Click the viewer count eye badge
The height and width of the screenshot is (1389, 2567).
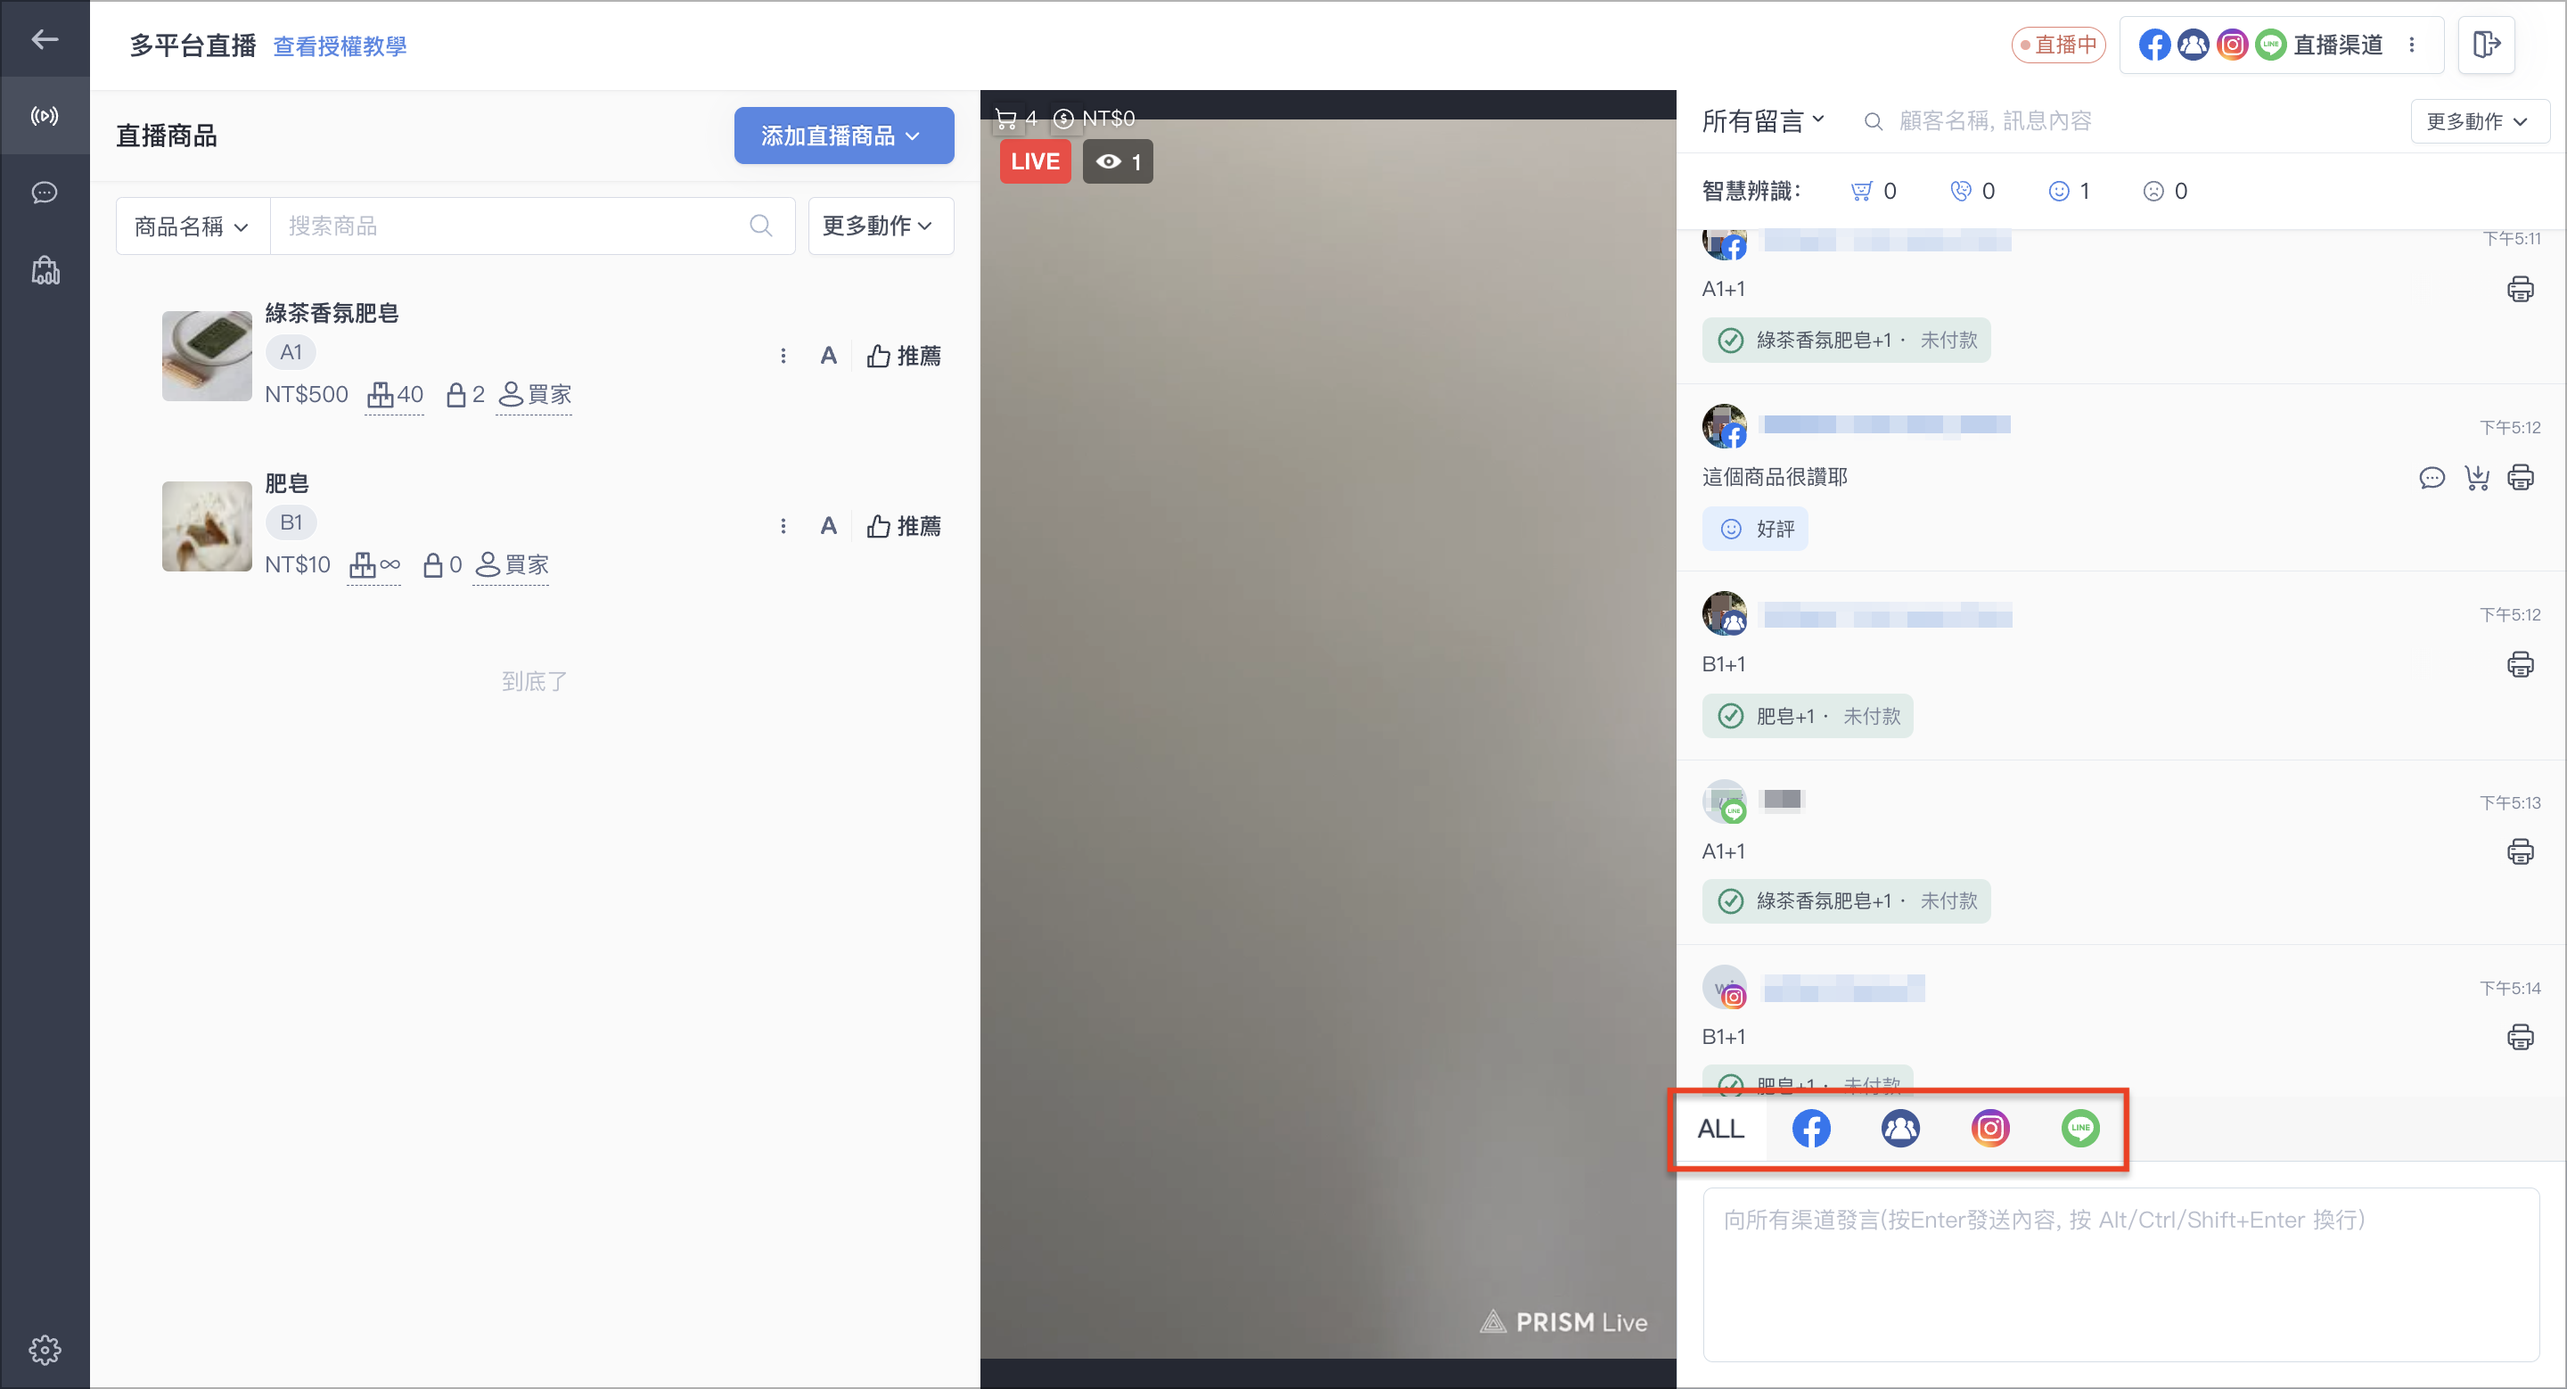click(1117, 161)
